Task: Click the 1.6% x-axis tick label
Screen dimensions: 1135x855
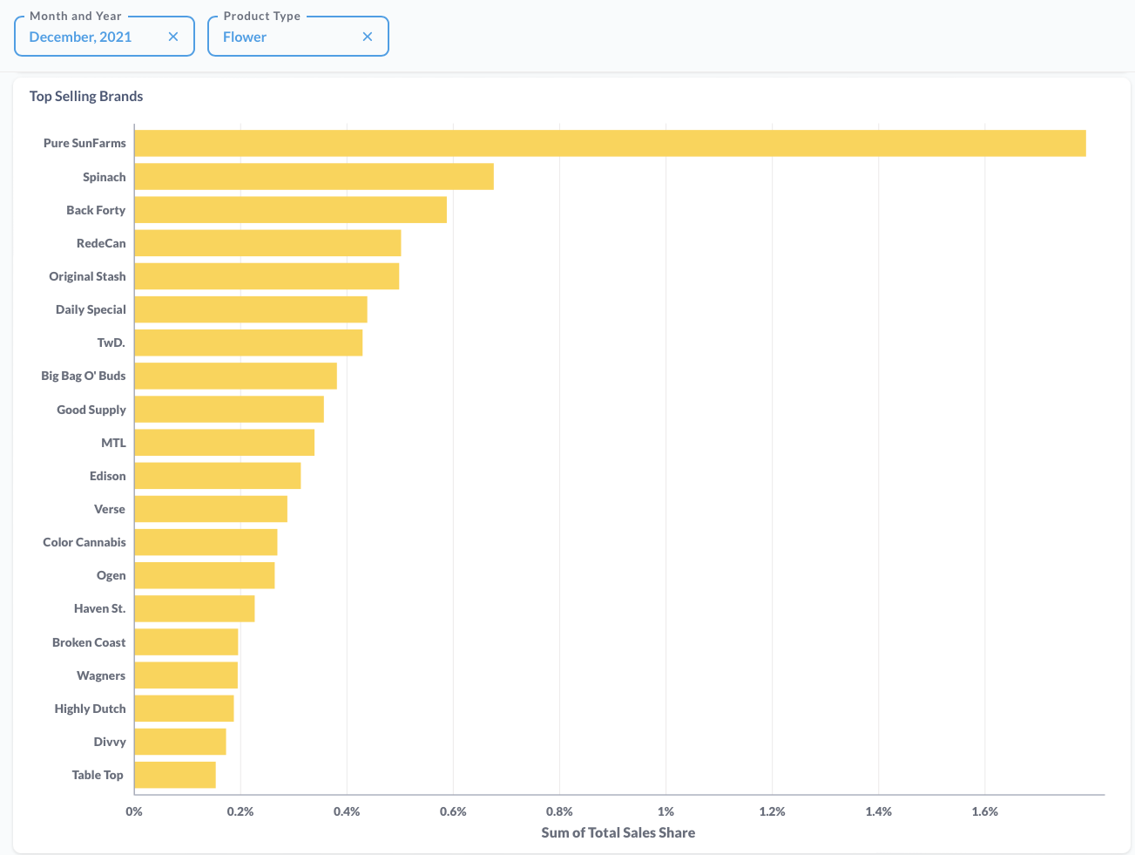Action: (985, 811)
